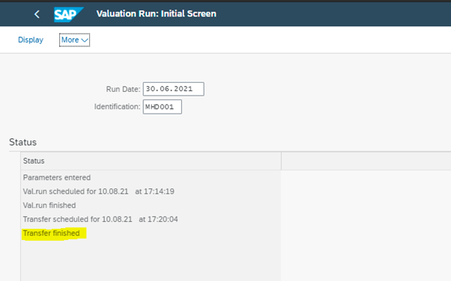
Task: Select the 'Transfer scheduled for 10.08.21' row
Action: 151,219
